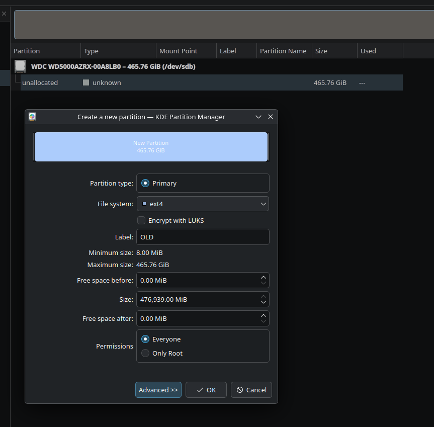Image resolution: width=434 pixels, height=427 pixels.
Task: Sort by the Used column header
Action: tap(380, 51)
